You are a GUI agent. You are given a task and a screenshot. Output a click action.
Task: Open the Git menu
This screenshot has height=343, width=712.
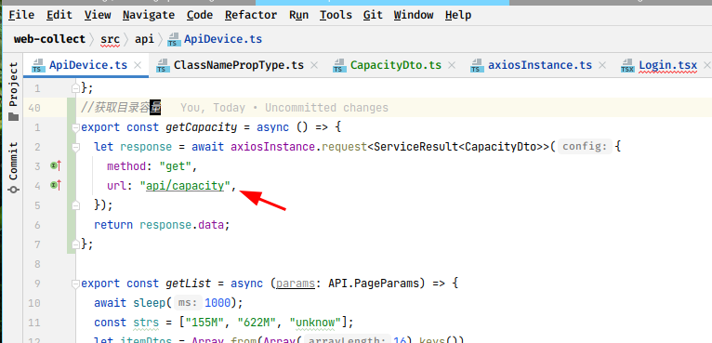tap(373, 15)
